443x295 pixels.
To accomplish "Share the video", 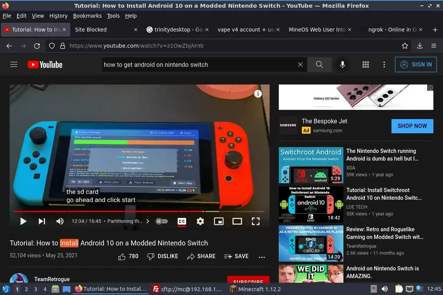I will 201,256.
